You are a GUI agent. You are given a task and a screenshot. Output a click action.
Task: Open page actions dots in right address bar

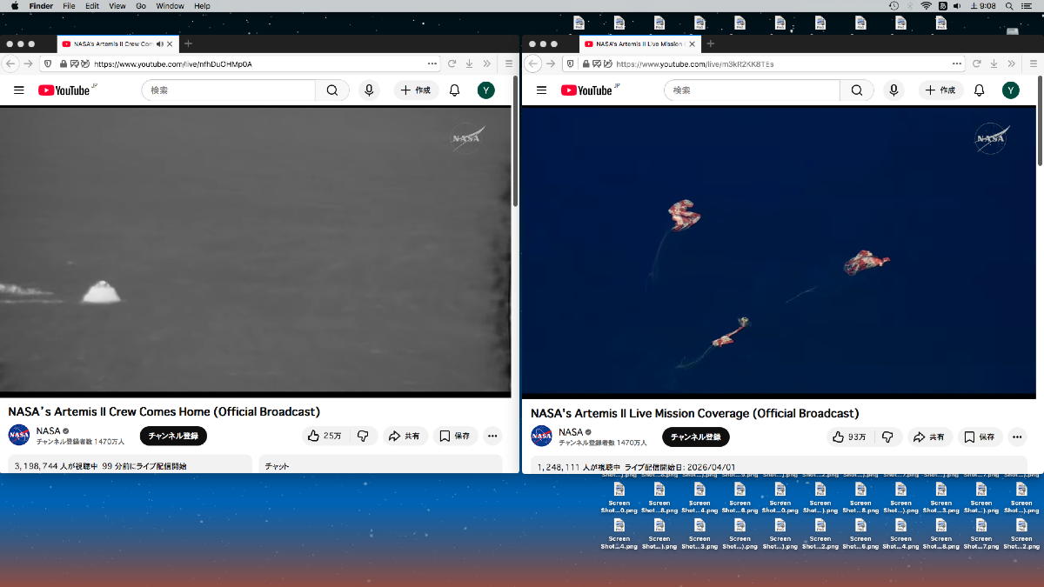(957, 63)
